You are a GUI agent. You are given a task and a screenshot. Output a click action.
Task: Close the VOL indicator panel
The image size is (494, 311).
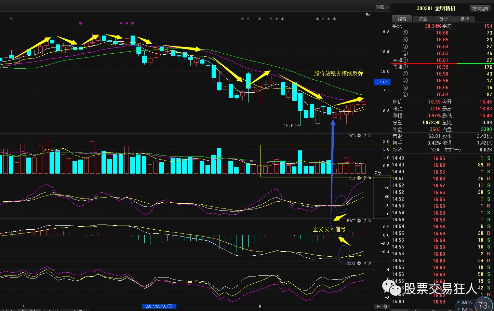coord(370,136)
